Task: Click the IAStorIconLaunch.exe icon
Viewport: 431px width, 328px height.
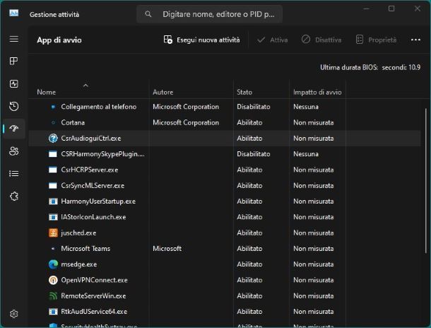Action: (x=53, y=217)
